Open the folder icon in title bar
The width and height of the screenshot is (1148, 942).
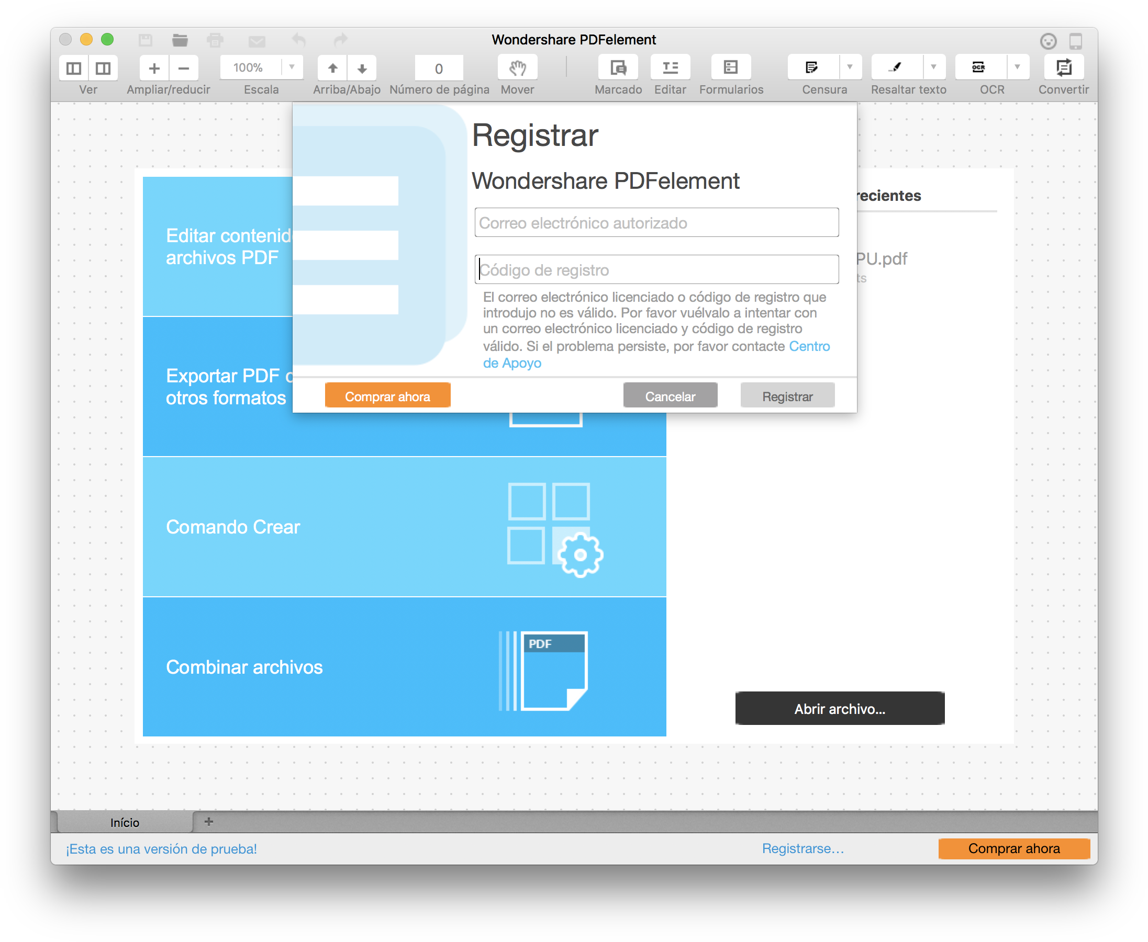(x=180, y=40)
